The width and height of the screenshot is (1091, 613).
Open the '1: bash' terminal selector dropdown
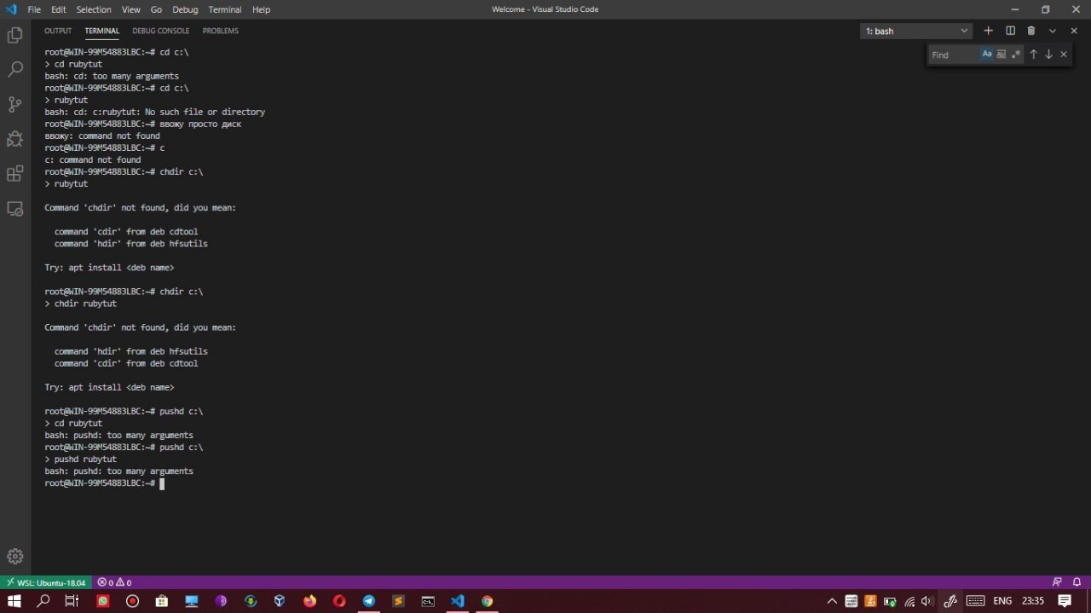916,31
